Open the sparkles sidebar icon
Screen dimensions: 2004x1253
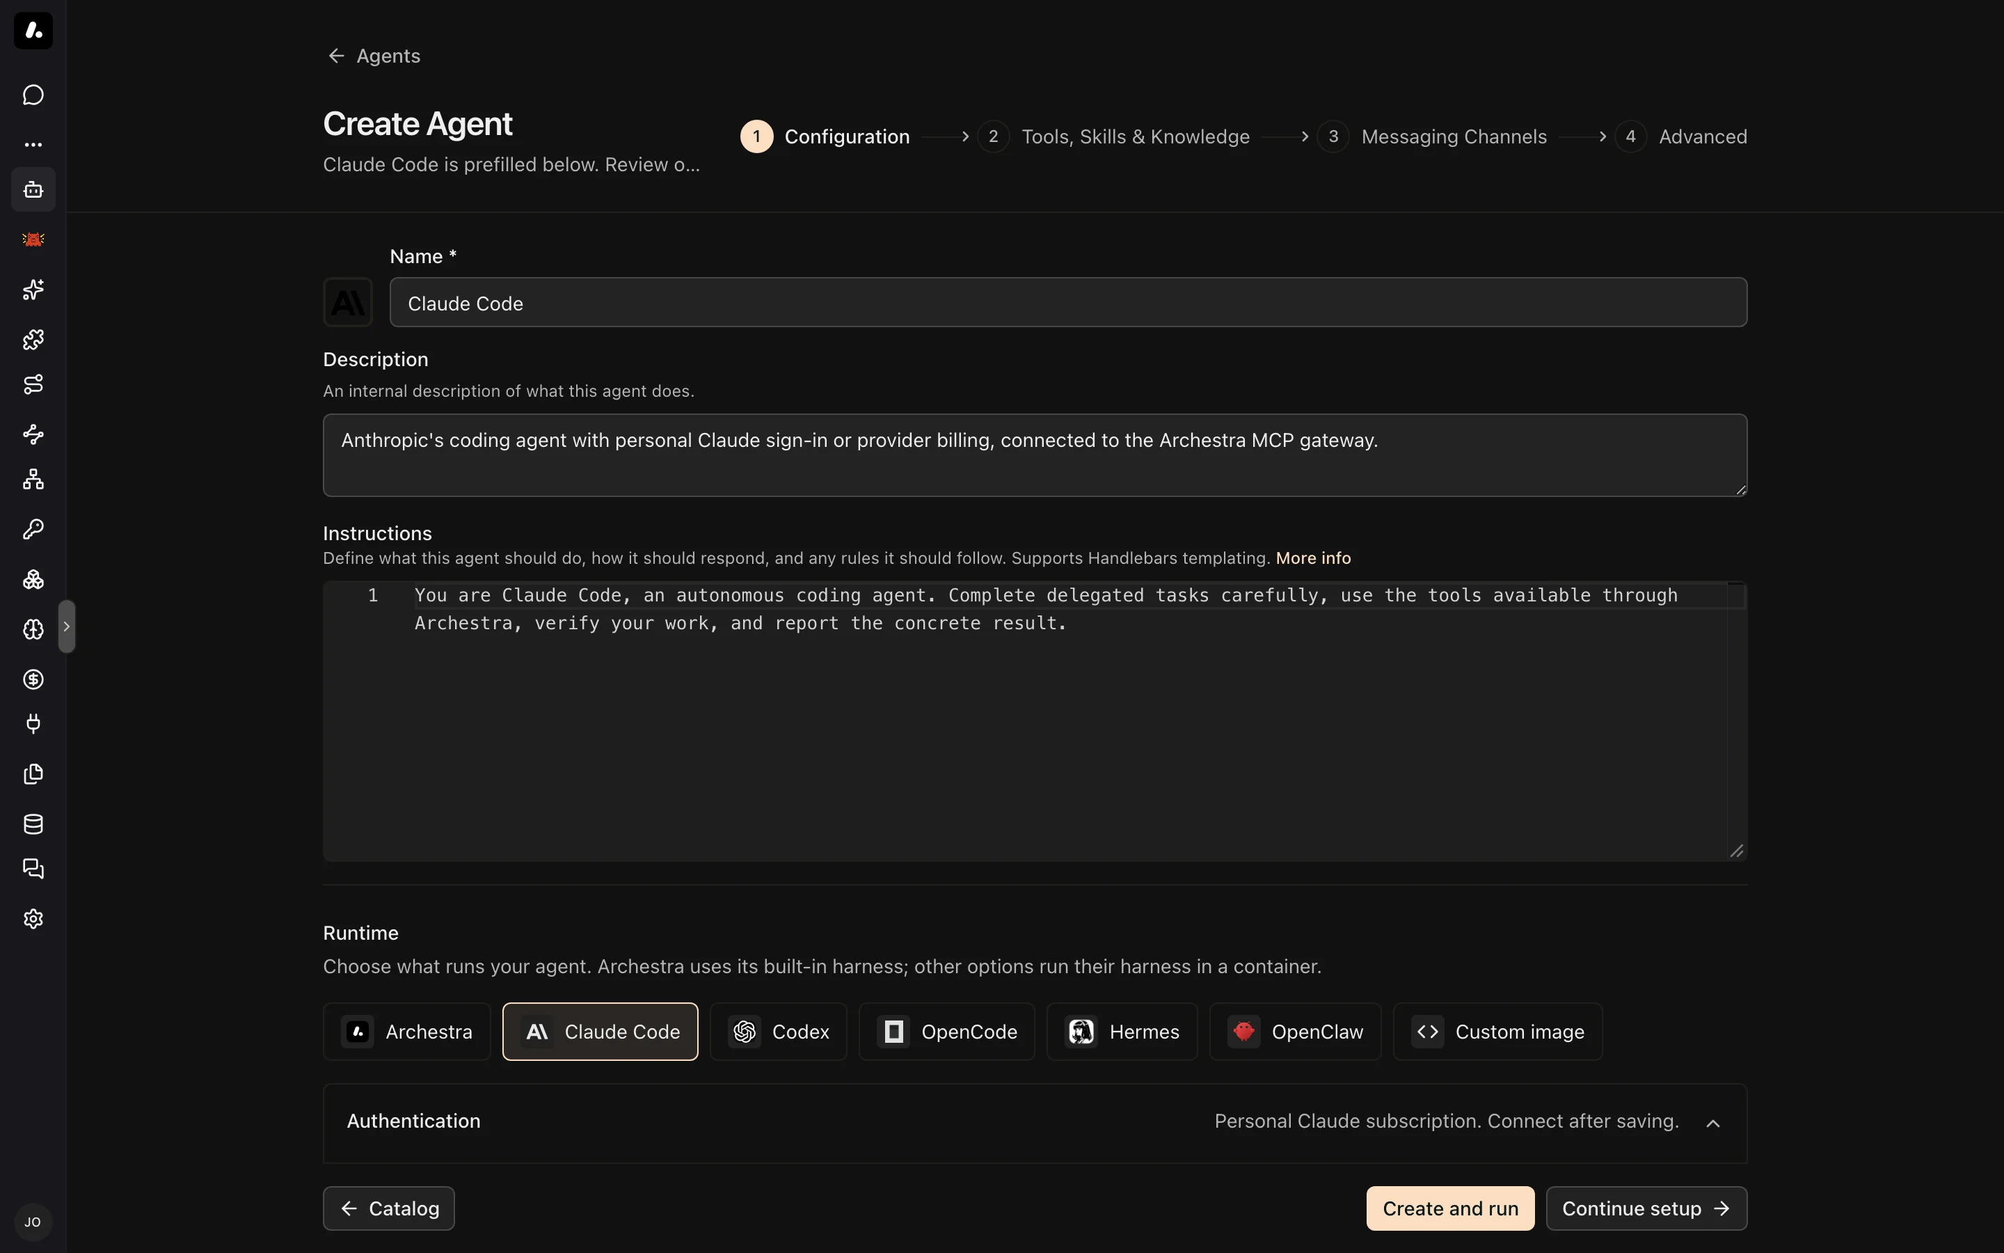pyautogui.click(x=33, y=289)
